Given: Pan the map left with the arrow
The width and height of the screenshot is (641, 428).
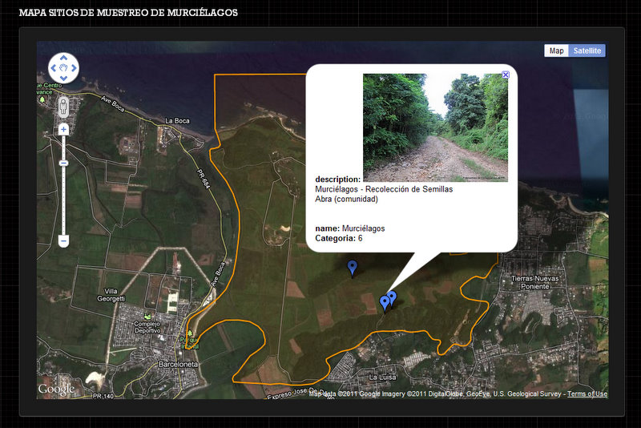Looking at the screenshot, I should [54, 68].
